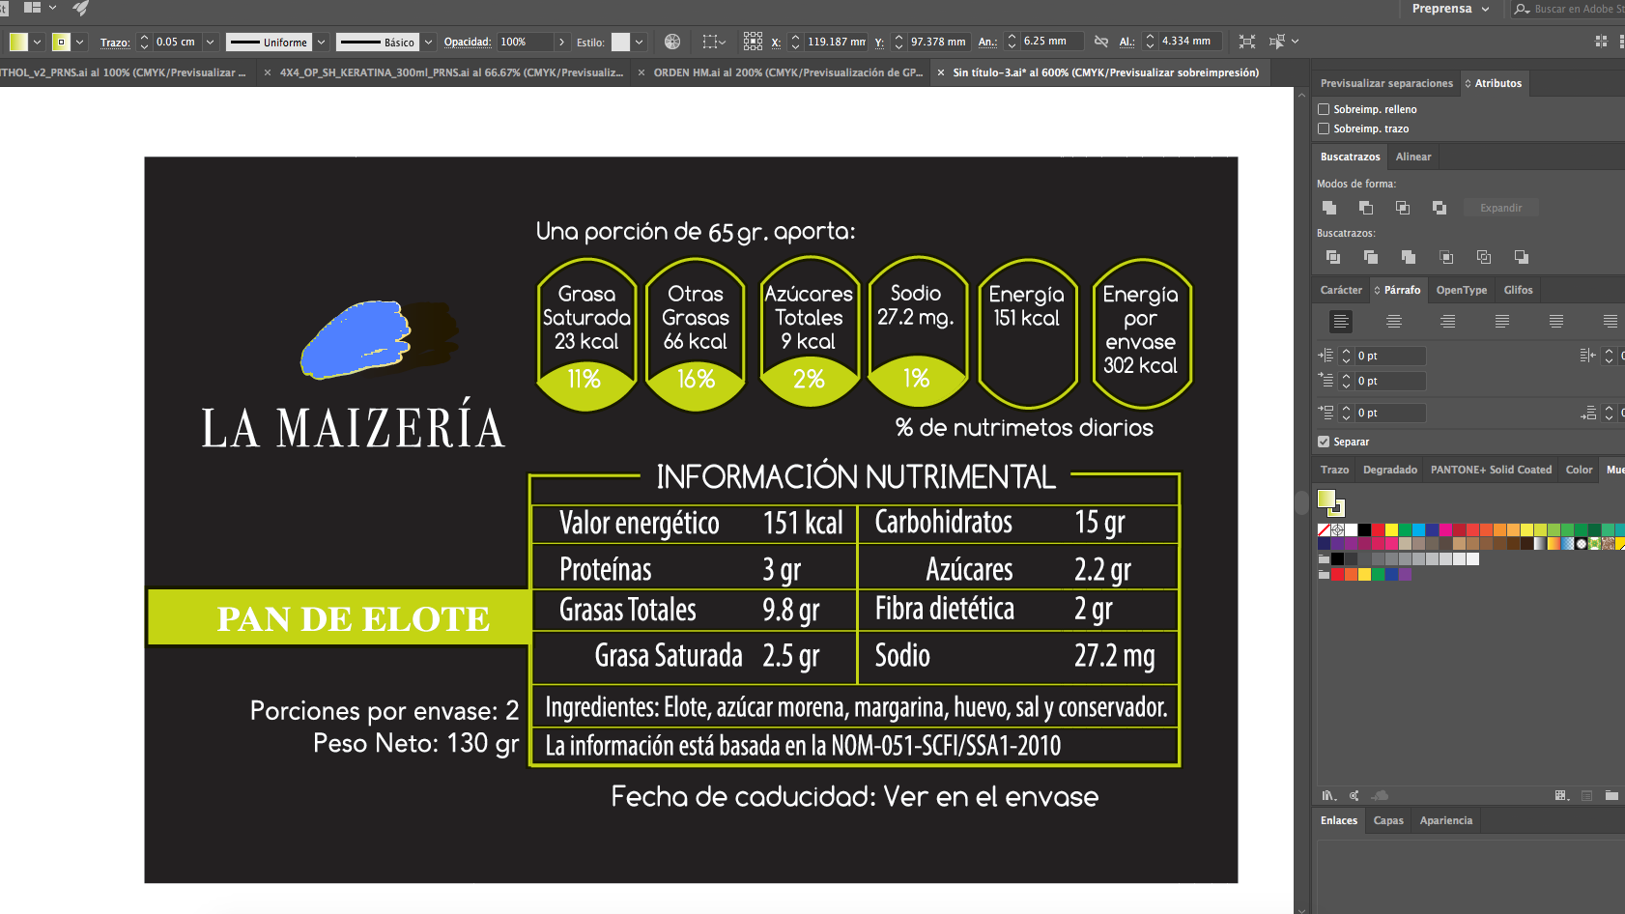Click the Minus Back pathfinder icon
1625x914 pixels.
pyautogui.click(x=1522, y=257)
